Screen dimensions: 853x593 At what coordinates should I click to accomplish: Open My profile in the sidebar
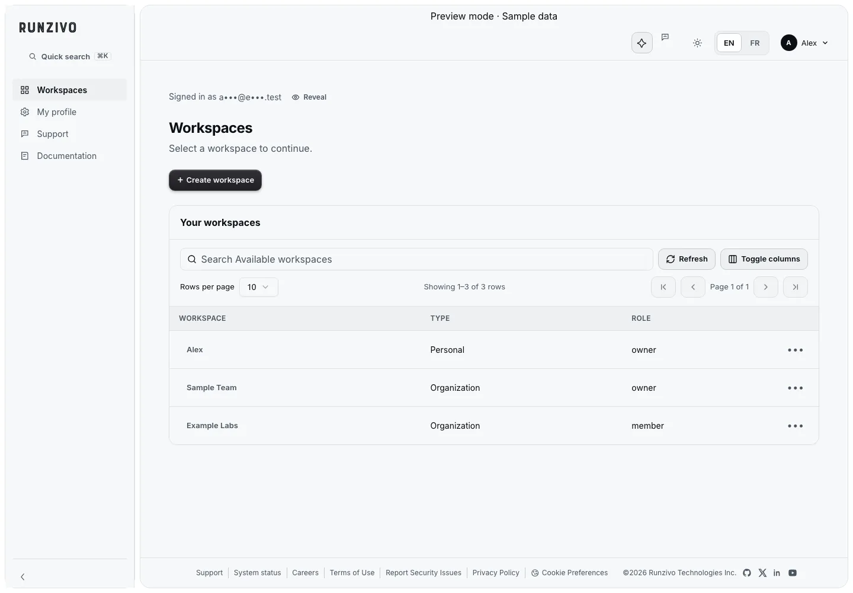click(70, 112)
